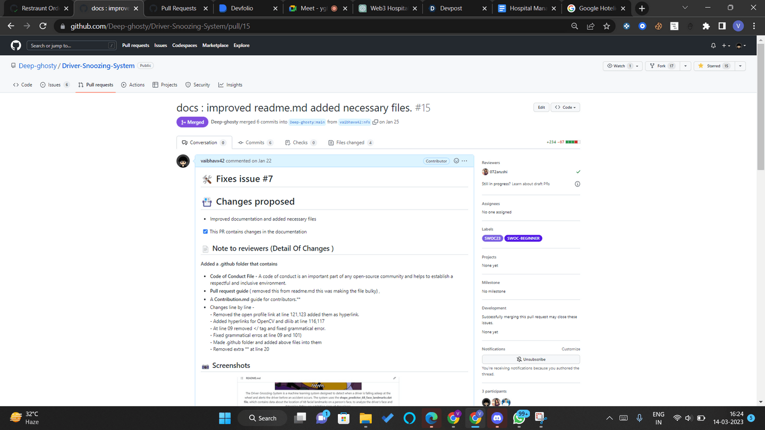Click the Deep-ghosty owner link
This screenshot has width=765, height=430.
(x=38, y=66)
